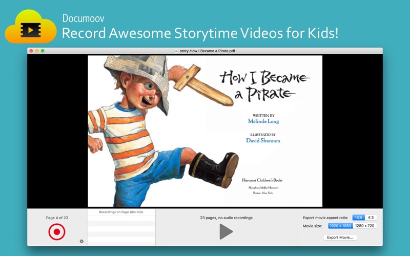Select the 16:9 aspect ratio
The image size is (410, 256).
coord(358,217)
